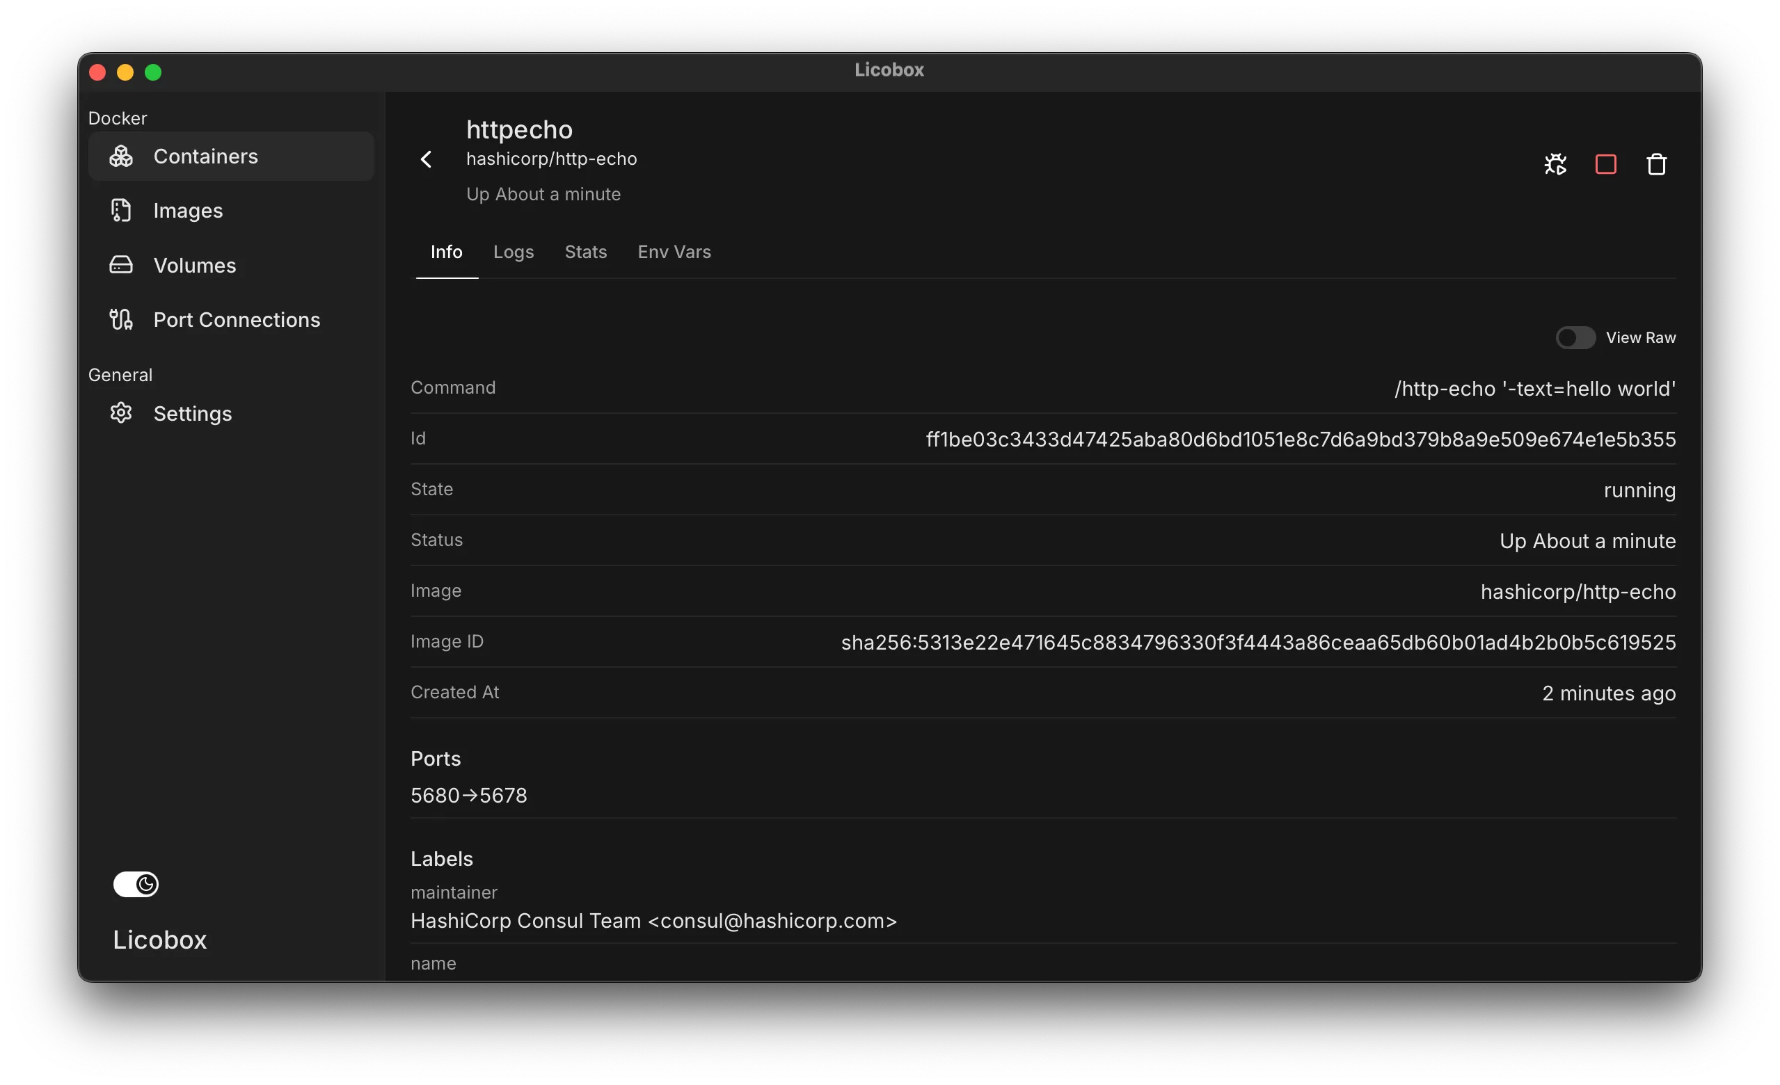Go back with the left chevron arrow
Viewport: 1780px width, 1085px height.
pyautogui.click(x=427, y=159)
